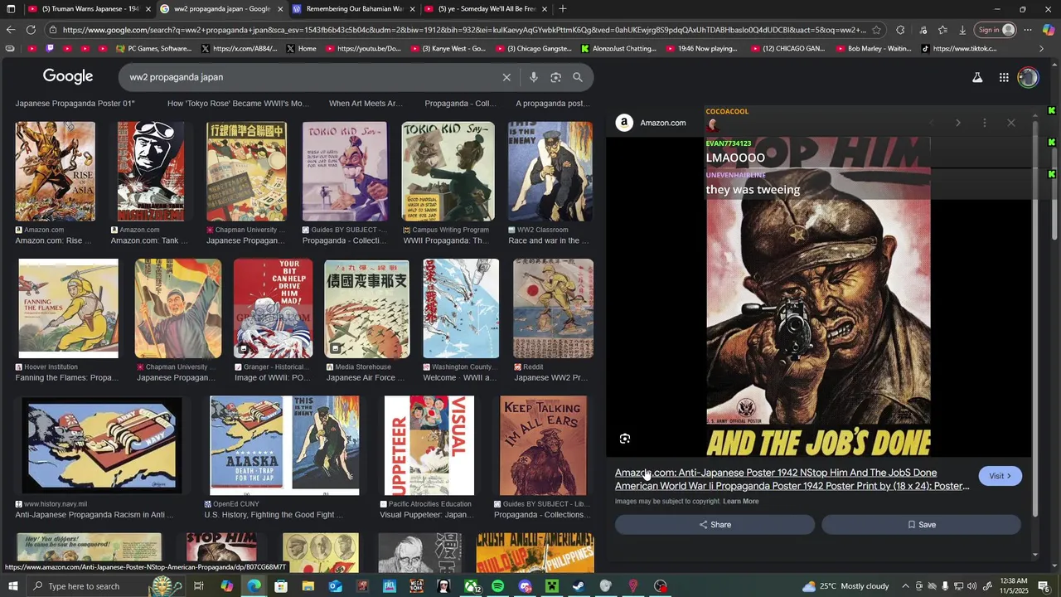Open PC Games, Software bookmark
Image resolution: width=1061 pixels, height=597 pixels.
click(x=154, y=49)
